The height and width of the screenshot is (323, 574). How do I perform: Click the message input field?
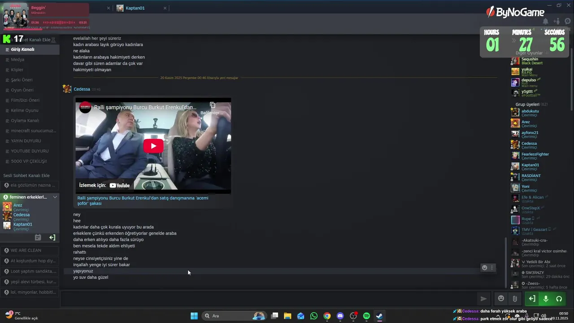(x=268, y=298)
